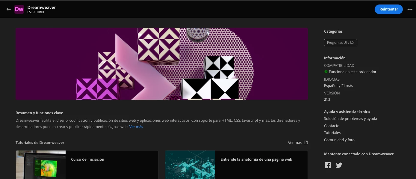The image size is (416, 179).
Task: Open the Twitter bird icon link
Action: pos(339,165)
